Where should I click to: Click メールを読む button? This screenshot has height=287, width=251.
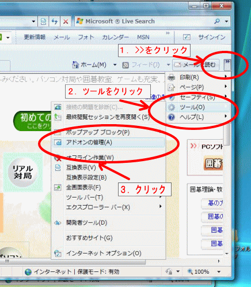(196, 65)
